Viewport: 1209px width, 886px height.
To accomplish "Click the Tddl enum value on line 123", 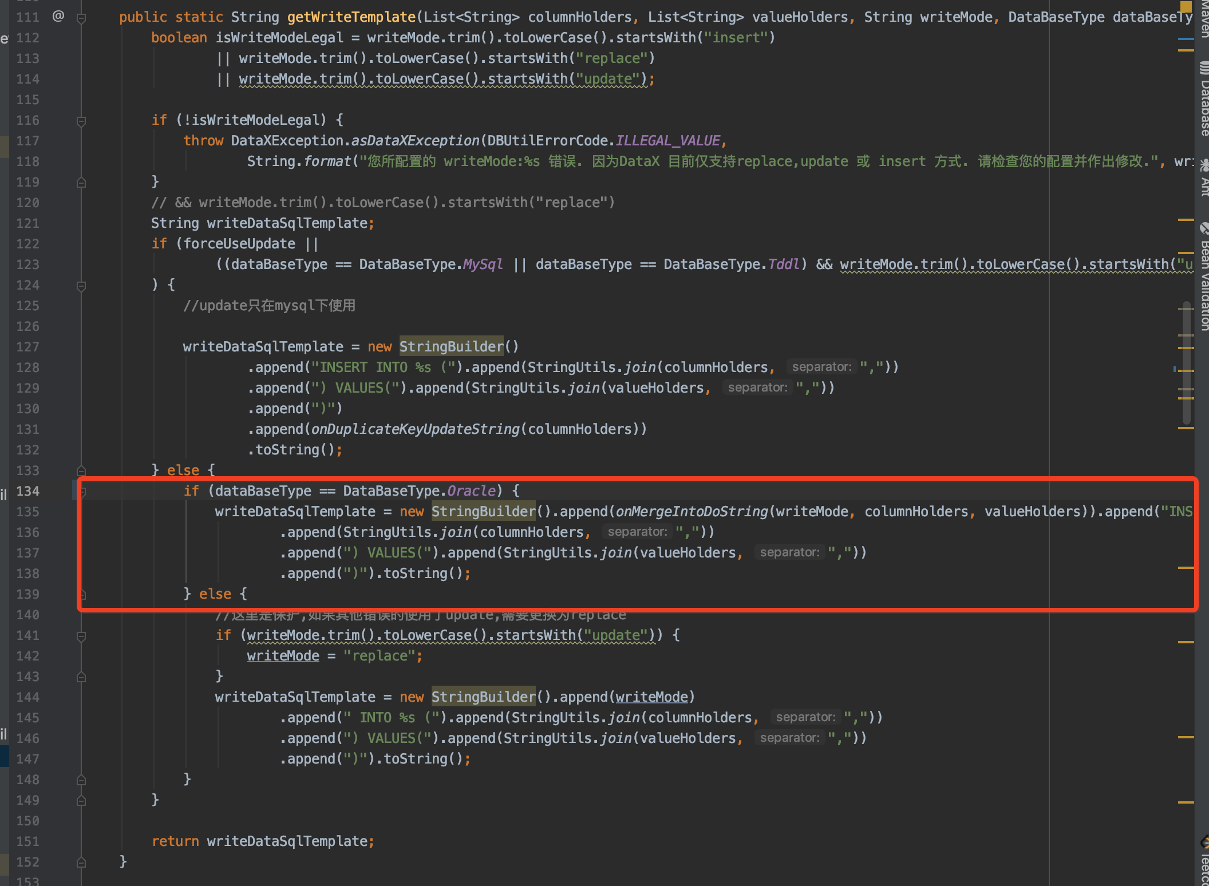I will coord(783,264).
